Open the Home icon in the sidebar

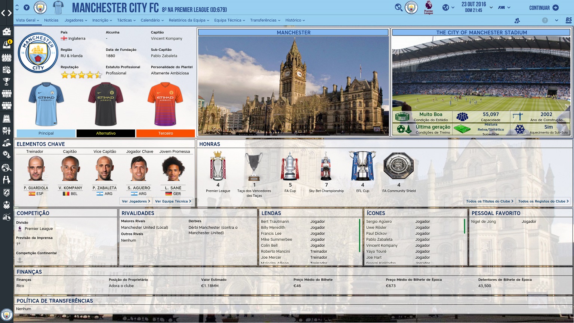[6, 32]
